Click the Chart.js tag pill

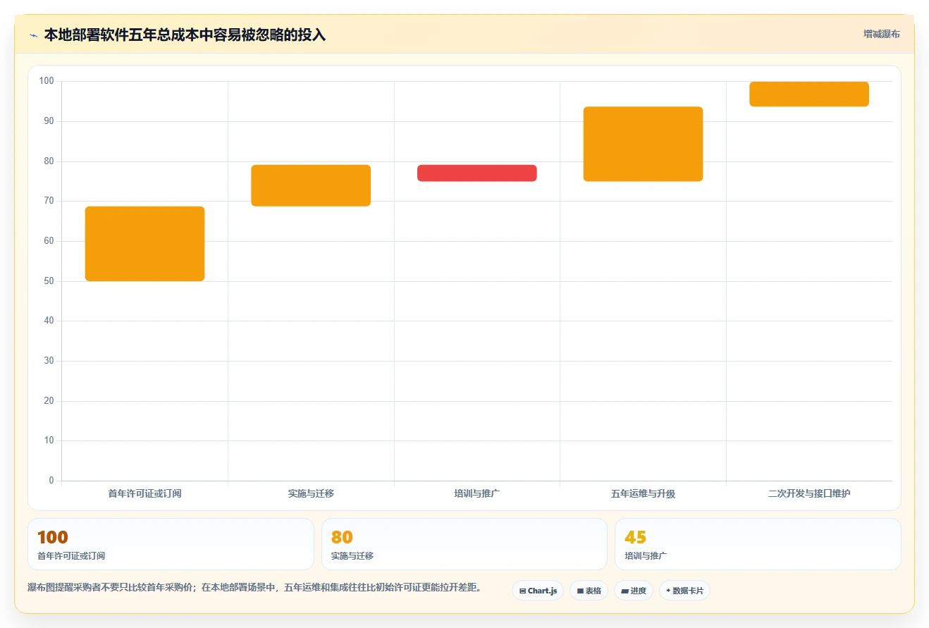coord(538,591)
